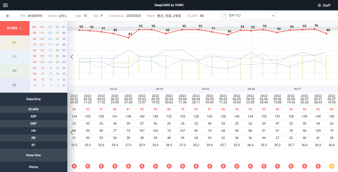This screenshot has height=172, width=338.
Task: Click the DeepCARS by VUNO title
Action: point(169,5)
